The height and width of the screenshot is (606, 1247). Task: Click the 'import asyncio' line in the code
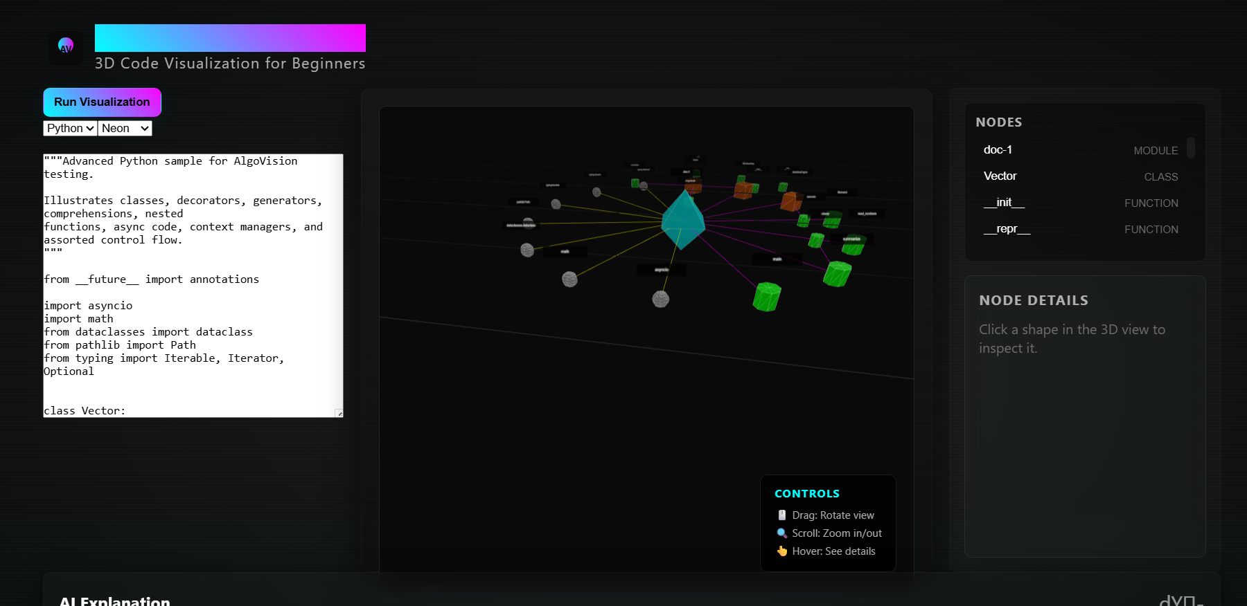click(88, 306)
